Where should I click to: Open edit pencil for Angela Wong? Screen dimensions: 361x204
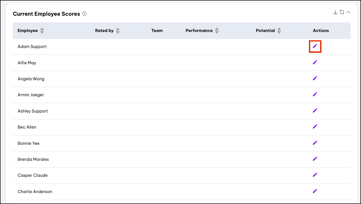[x=315, y=78]
